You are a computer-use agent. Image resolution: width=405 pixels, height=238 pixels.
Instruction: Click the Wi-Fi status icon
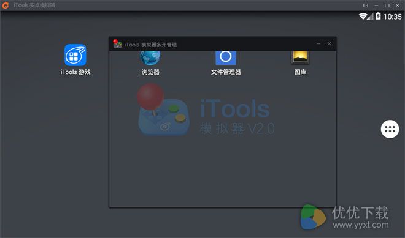363,17
